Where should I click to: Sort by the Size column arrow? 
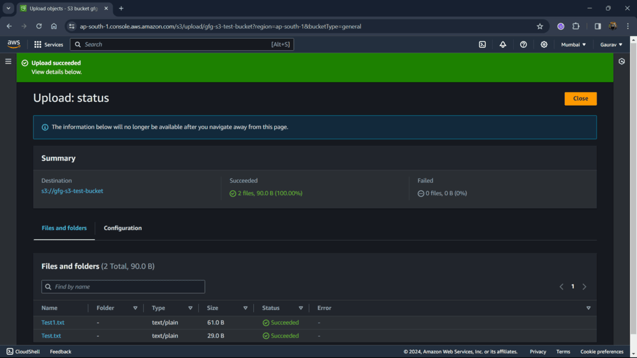pyautogui.click(x=245, y=308)
